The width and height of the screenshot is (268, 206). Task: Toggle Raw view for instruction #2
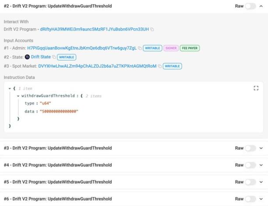click(250, 6)
